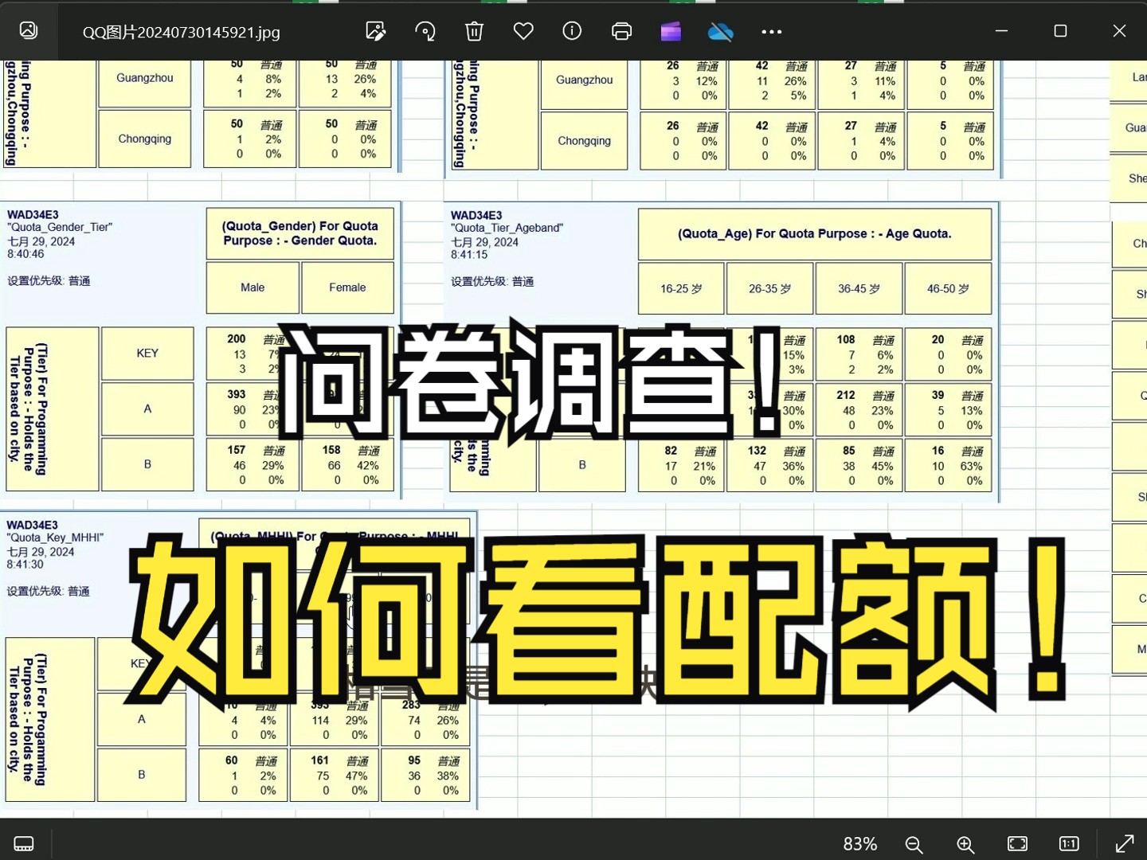Click the 16-25 岁 age band header
Image resolution: width=1147 pixels, height=860 pixels.
681,288
